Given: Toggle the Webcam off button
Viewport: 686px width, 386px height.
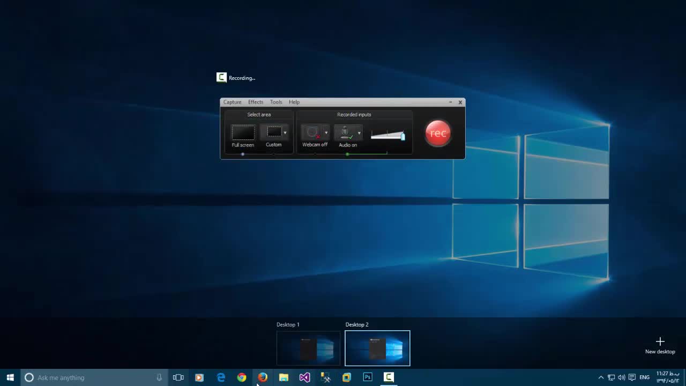Looking at the screenshot, I should click(311, 132).
